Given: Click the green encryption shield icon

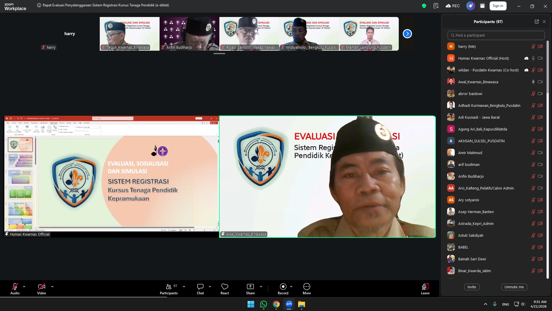Looking at the screenshot, I should coord(424,6).
